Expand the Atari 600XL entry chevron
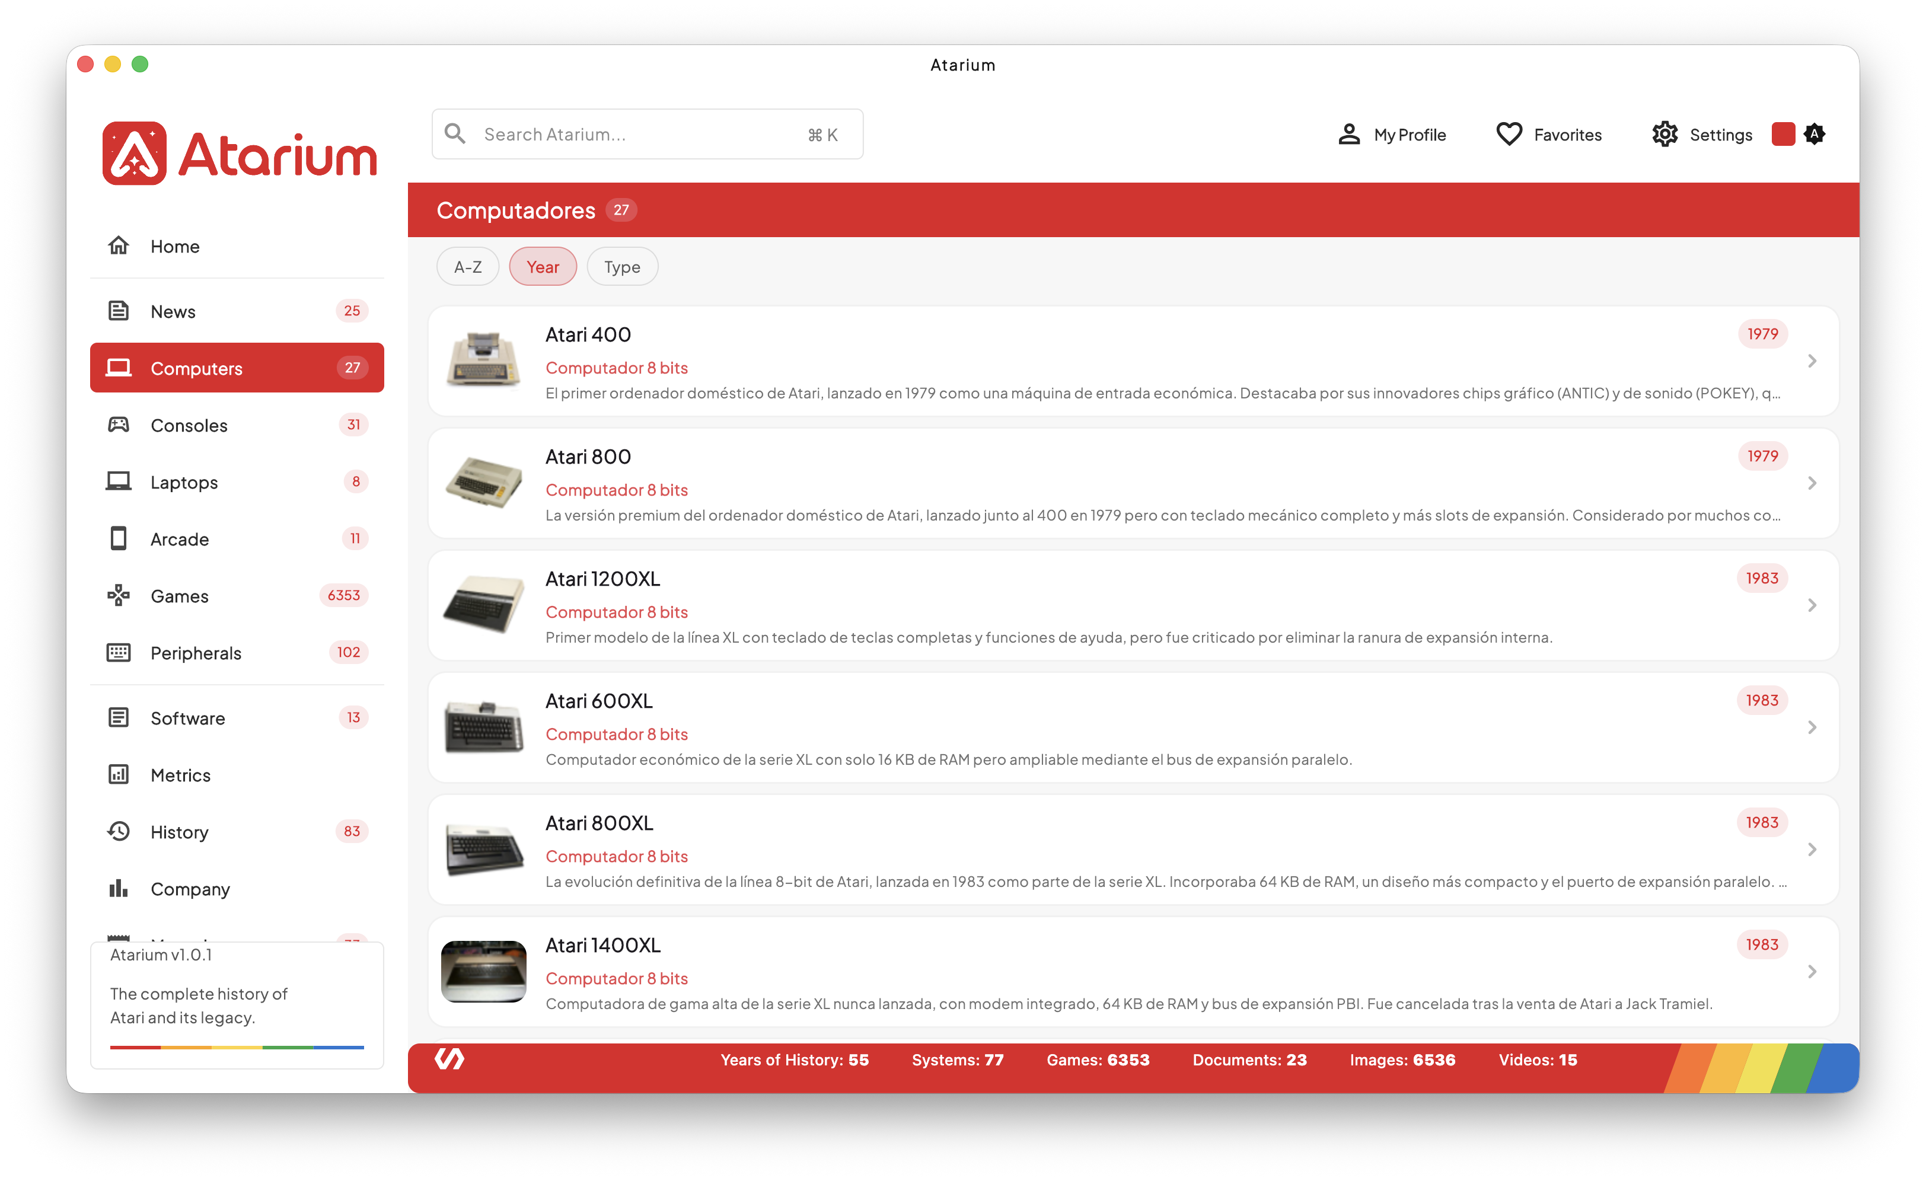 [x=1812, y=727]
